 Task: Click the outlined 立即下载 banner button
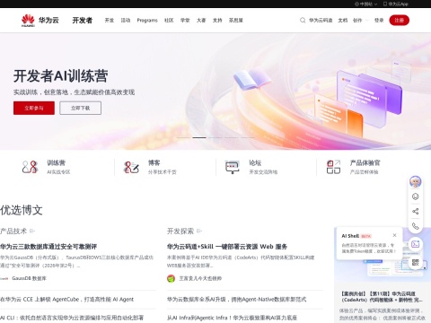(x=80, y=108)
